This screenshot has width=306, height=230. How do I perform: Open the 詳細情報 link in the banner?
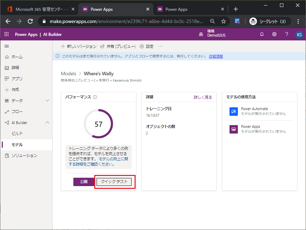(x=216, y=56)
